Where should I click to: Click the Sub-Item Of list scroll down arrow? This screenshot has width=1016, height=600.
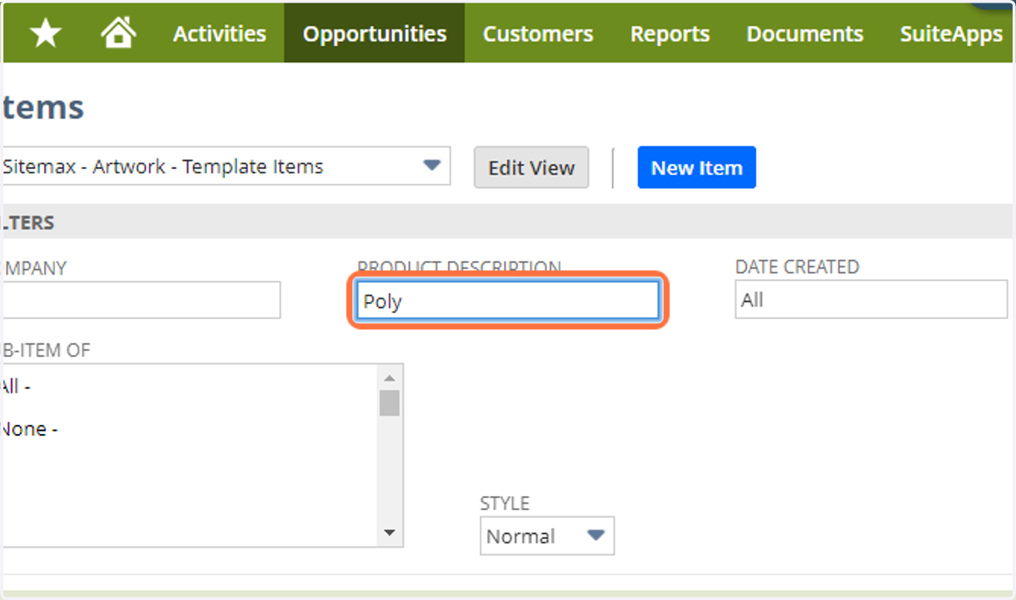coord(389,533)
